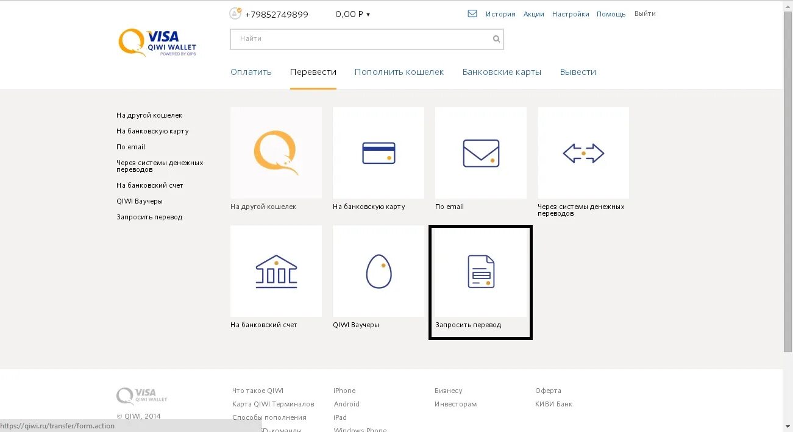Open the Вывести tab
The height and width of the screenshot is (432, 793).
click(578, 72)
